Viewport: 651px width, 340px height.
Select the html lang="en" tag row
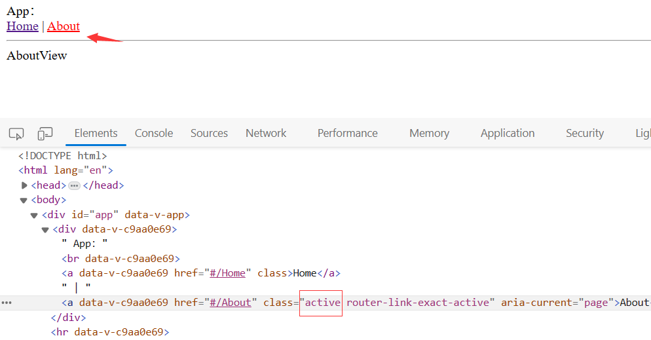pyautogui.click(x=65, y=170)
